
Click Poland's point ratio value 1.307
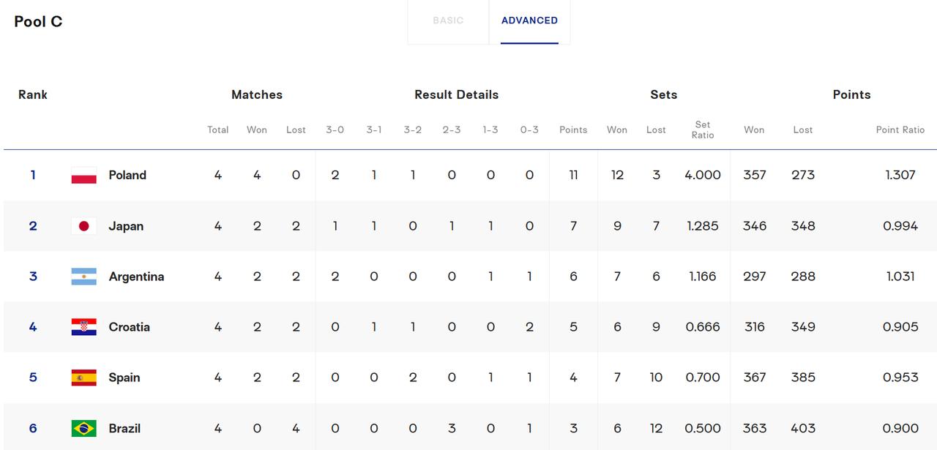point(900,175)
